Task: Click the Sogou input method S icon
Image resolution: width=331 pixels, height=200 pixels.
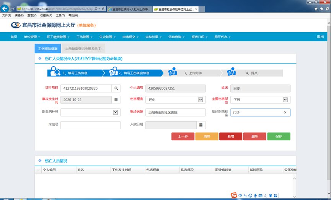Action: pos(234,195)
